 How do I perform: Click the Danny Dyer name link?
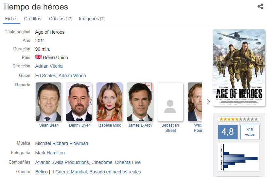(x=79, y=125)
